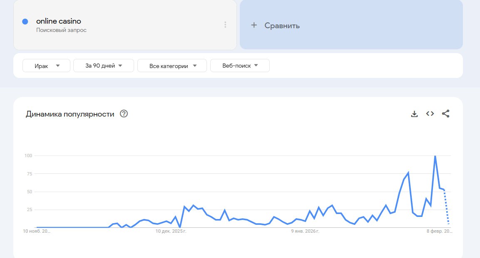
Task: Click the dotted partial-data line segment
Action: (x=447, y=207)
